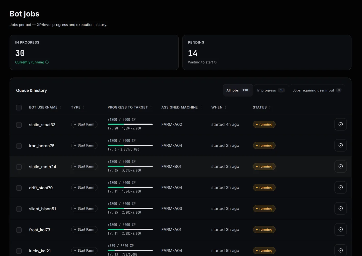Click the XP progress bar for silent_bison51
362x256 pixels.
(130, 208)
